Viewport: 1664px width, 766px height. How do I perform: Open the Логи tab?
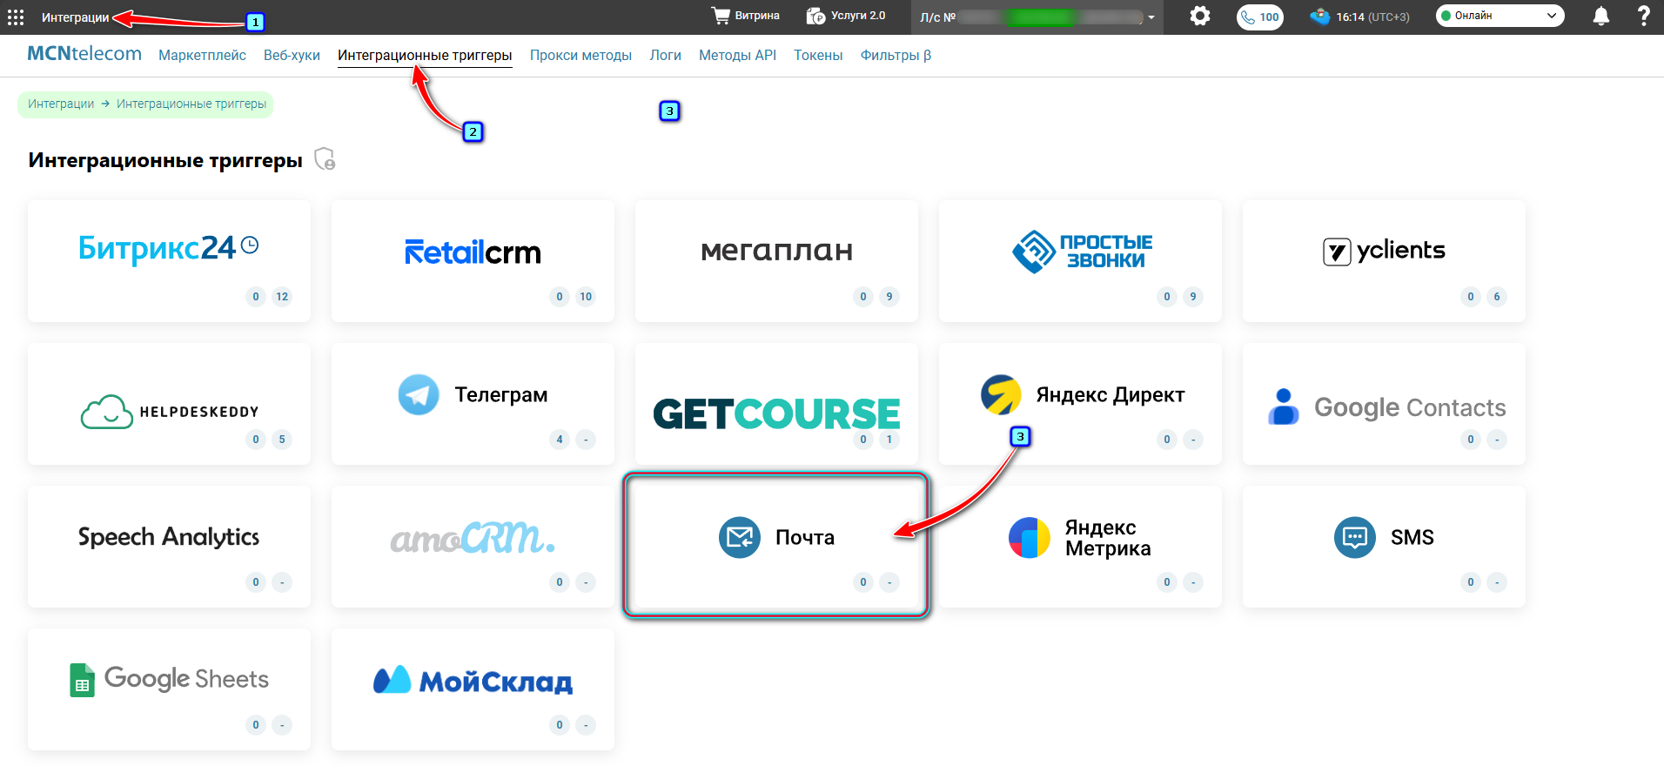tap(665, 55)
